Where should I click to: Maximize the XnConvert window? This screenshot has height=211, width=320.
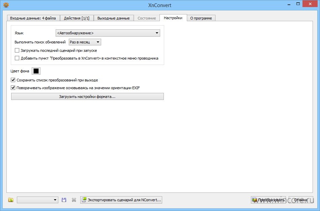click(x=298, y=4)
